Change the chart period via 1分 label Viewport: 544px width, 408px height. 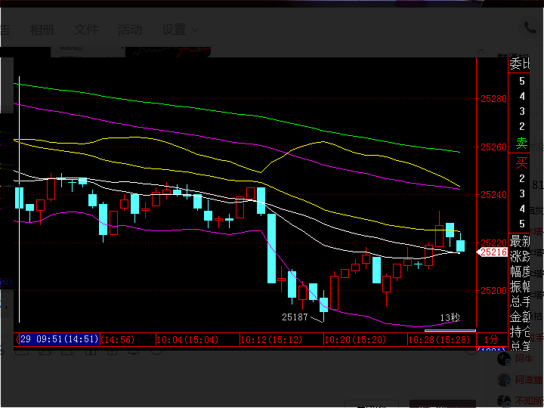[491, 339]
